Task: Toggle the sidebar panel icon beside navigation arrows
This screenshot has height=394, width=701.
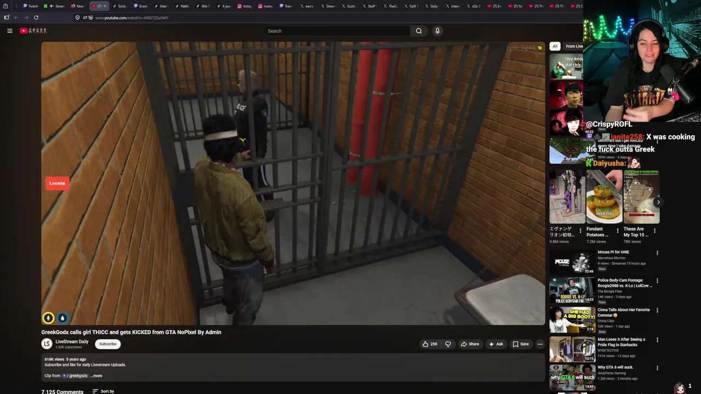Action: point(7,18)
